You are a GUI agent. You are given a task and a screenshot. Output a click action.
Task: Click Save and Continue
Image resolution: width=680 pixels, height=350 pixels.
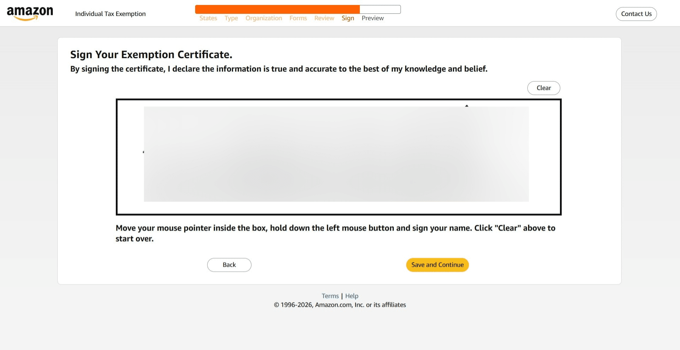(437, 265)
